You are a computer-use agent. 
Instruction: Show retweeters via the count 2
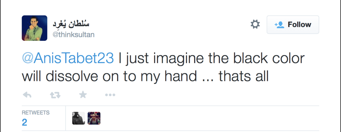coord(24,122)
